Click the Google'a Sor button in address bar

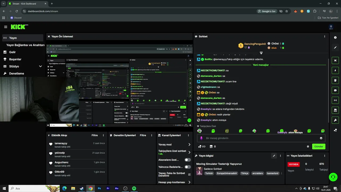point(267,11)
